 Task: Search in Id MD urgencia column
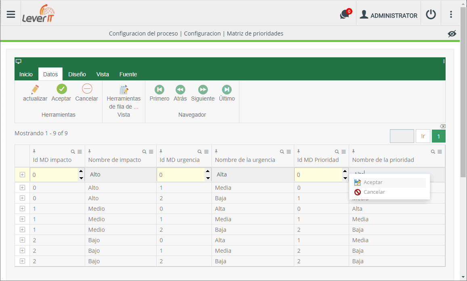click(x=199, y=152)
